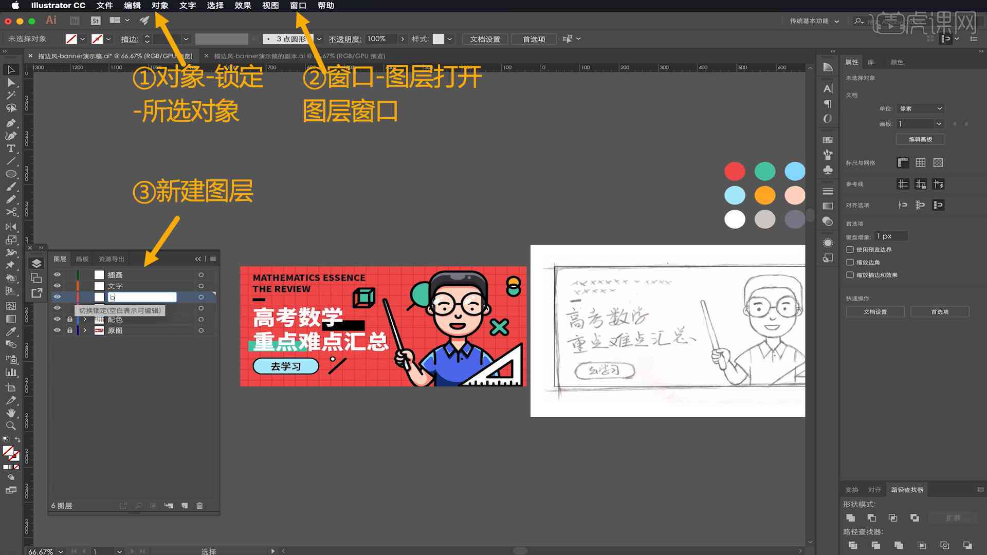This screenshot has width=987, height=555.
Task: Click the new layer button at panel bottom
Action: [x=185, y=506]
